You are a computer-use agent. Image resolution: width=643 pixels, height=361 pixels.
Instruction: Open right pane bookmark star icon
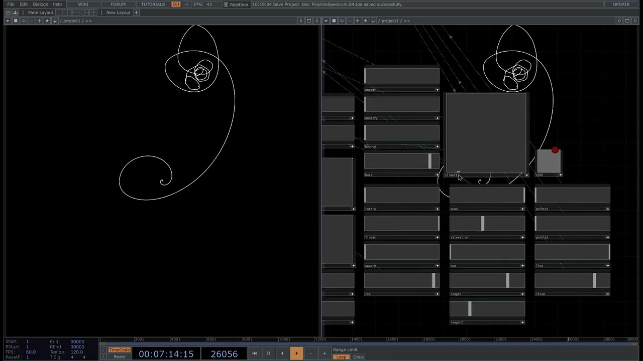[x=366, y=21]
